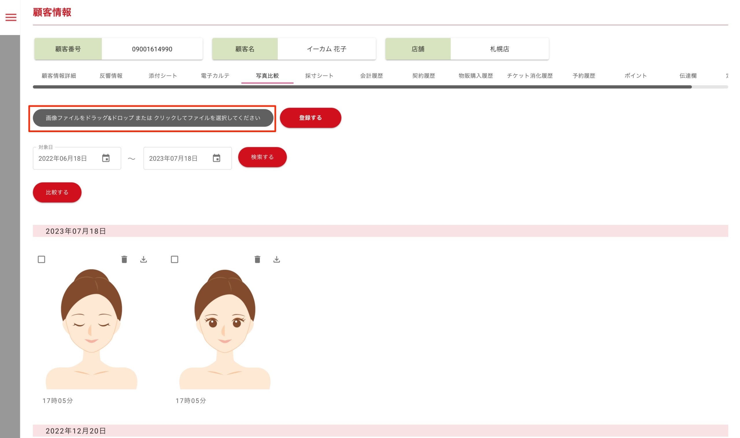Click the horizontal tab scrollbar
The image size is (740, 438).
pyautogui.click(x=362, y=87)
